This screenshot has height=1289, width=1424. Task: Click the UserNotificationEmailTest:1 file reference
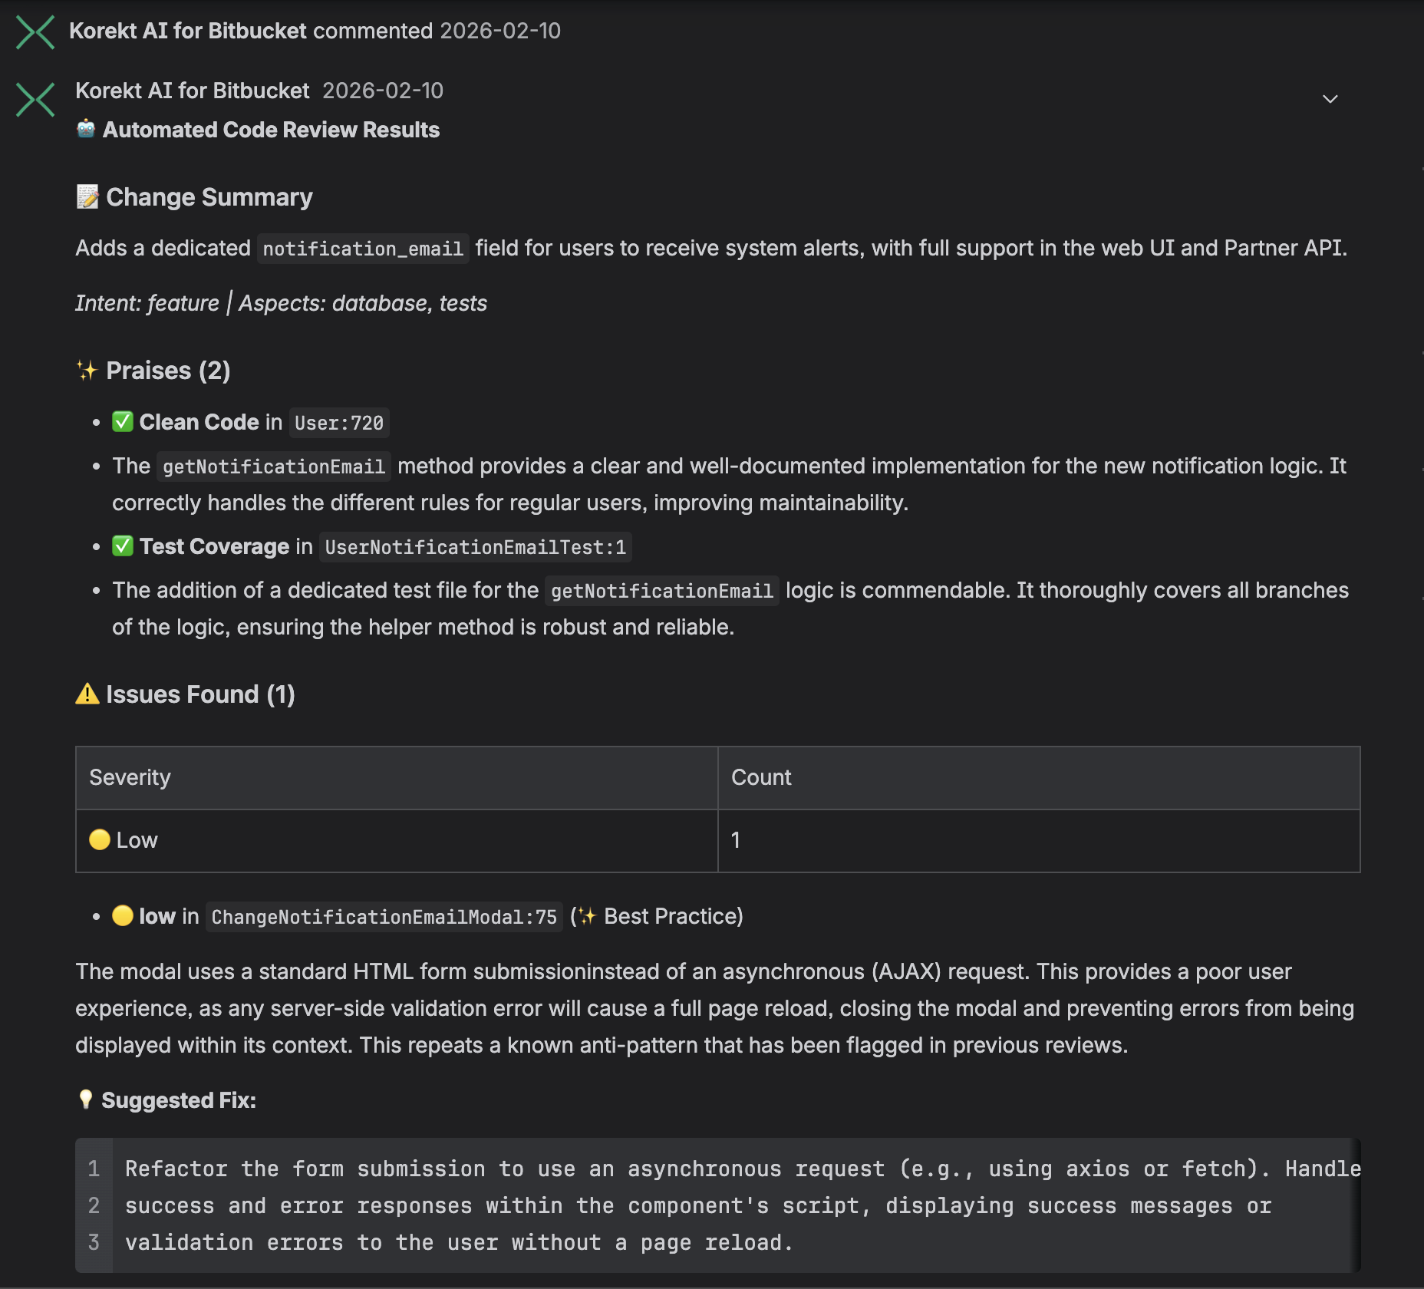tap(474, 546)
